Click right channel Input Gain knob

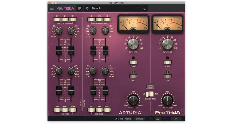click(168, 44)
